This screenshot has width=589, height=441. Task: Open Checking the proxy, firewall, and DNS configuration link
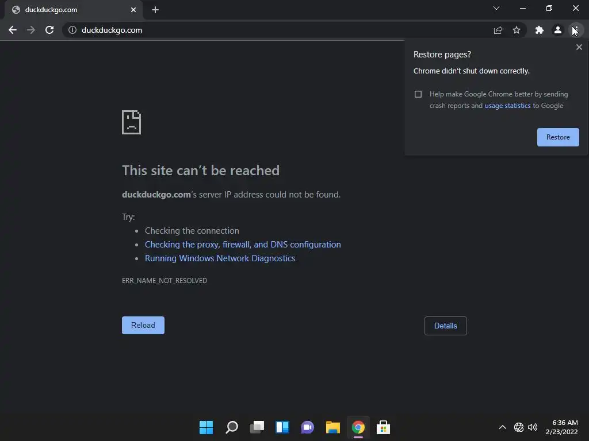point(243,245)
